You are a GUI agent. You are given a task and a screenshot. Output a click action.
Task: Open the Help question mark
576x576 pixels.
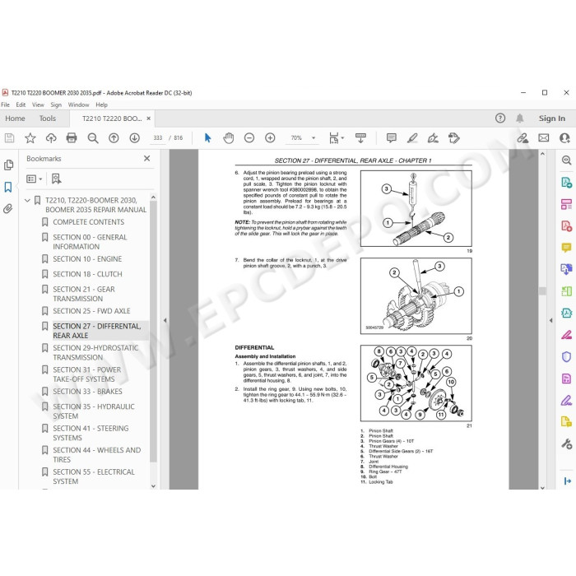[500, 118]
